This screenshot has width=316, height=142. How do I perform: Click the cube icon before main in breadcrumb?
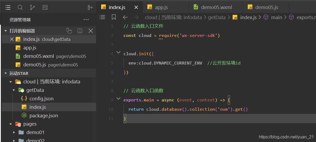pyautogui.click(x=266, y=17)
